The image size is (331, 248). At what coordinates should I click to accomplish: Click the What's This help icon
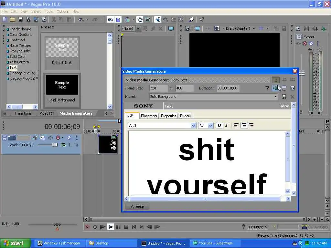tap(202, 19)
